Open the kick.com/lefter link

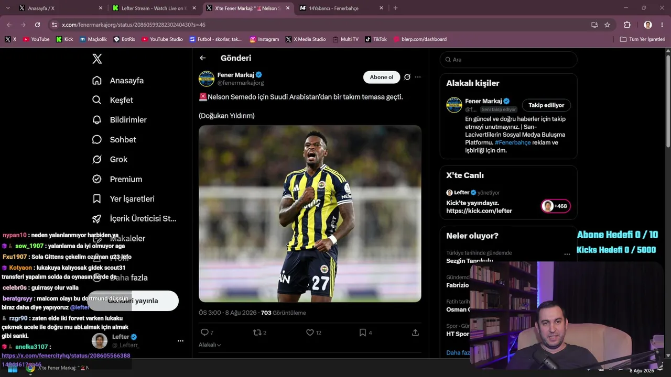479,211
